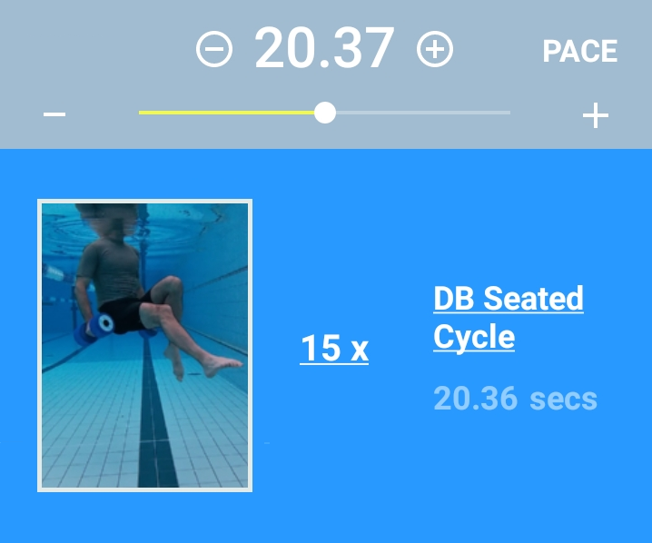Decrease pace with circled minus icon
The height and width of the screenshot is (543, 652).
tap(214, 49)
